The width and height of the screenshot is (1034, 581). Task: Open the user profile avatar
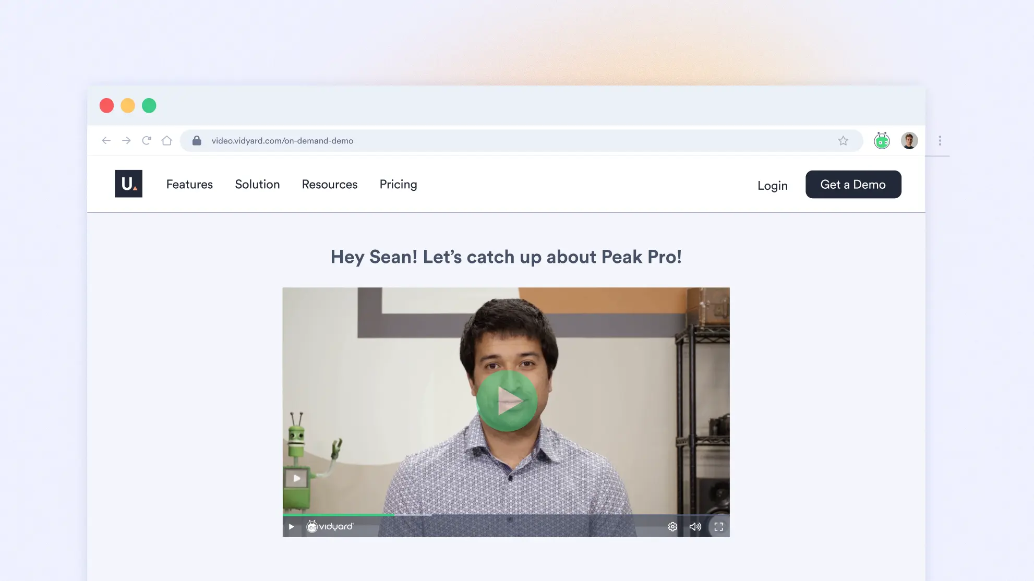pos(909,140)
